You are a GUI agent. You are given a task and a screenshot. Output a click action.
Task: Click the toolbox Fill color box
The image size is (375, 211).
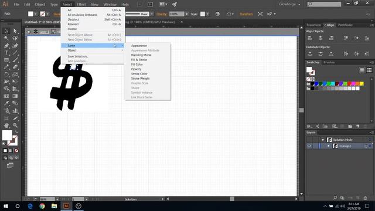point(7,135)
